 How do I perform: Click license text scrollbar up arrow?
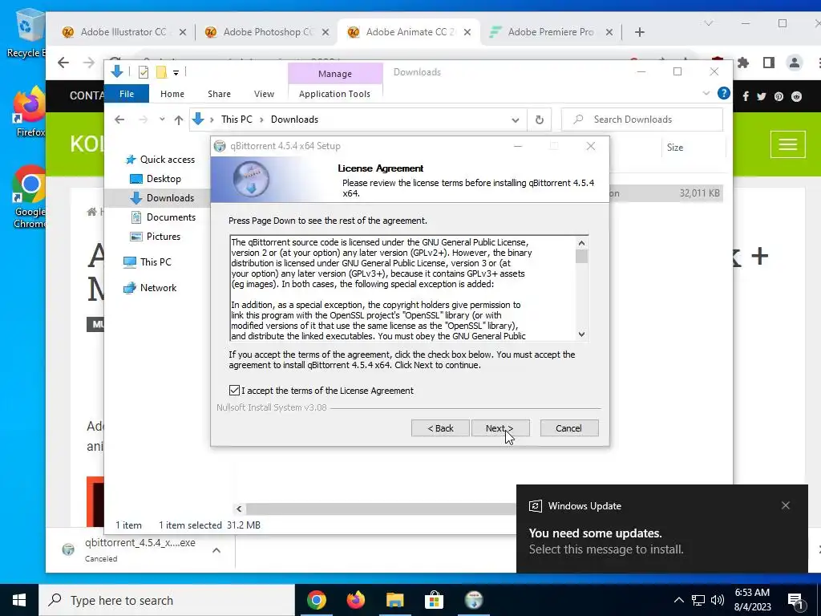pos(581,243)
